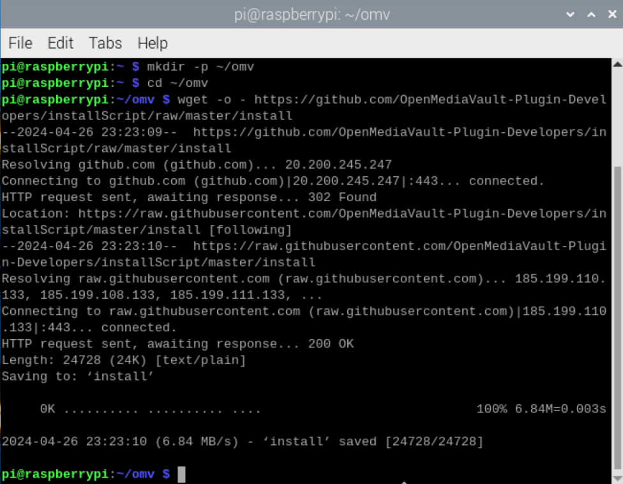Click the last 'pi@raspberrypi:~/omv $' prompt
Viewport: 623px width, 484px height.
[x=86, y=474]
